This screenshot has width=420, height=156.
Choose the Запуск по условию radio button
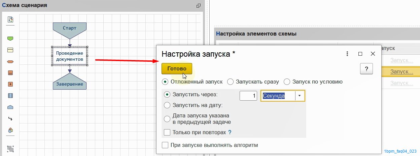point(287,82)
